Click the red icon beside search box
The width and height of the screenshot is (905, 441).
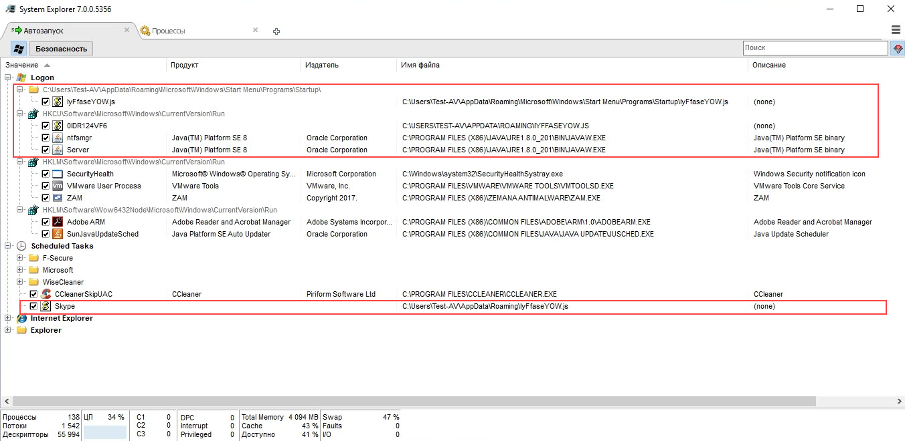897,48
